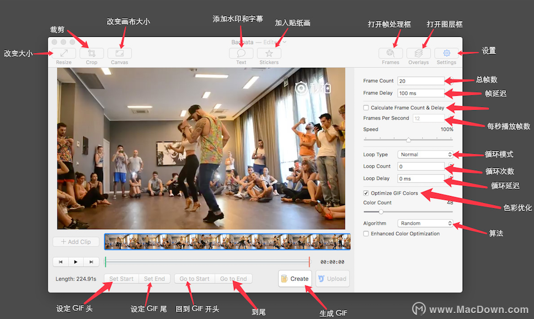Screen dimensions: 534x319
Task: Enable Calculate Frame Count & Delay
Action: pos(366,108)
